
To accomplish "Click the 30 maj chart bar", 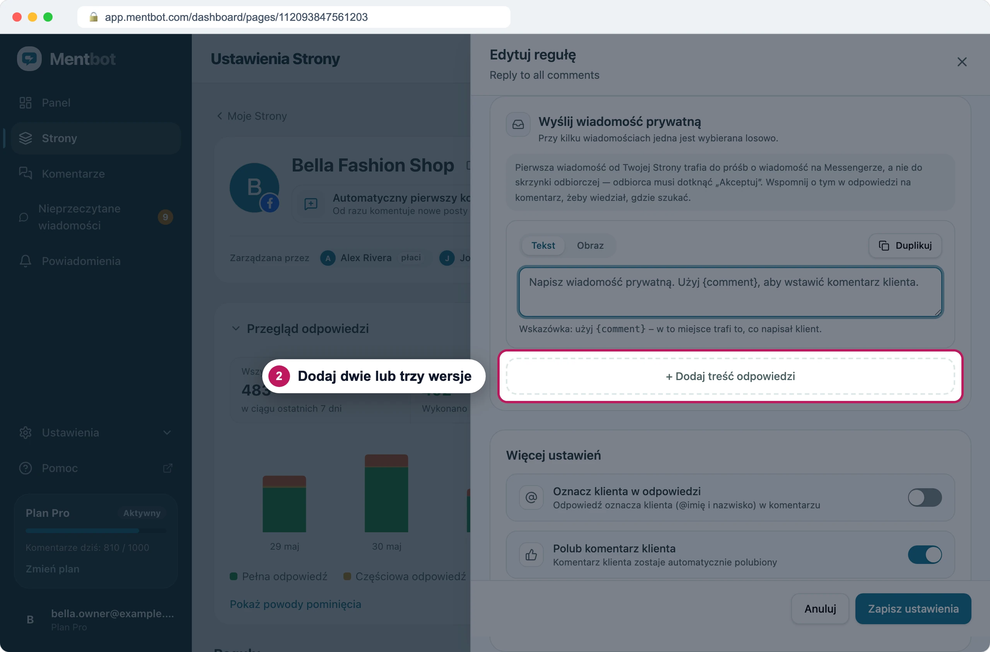I will pos(386,493).
